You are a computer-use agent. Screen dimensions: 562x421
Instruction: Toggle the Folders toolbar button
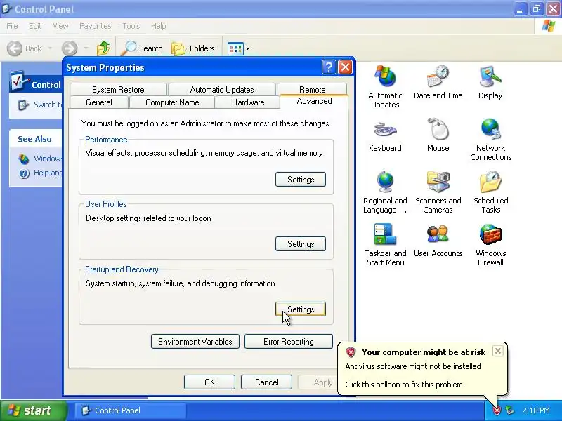click(193, 48)
